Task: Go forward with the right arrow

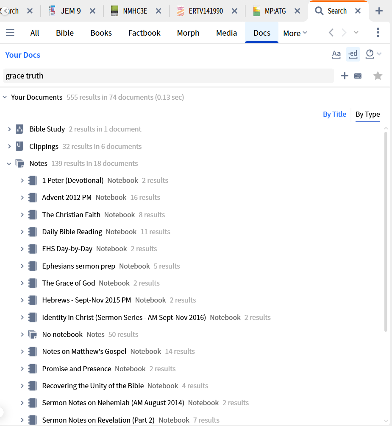Action: pyautogui.click(x=344, y=33)
